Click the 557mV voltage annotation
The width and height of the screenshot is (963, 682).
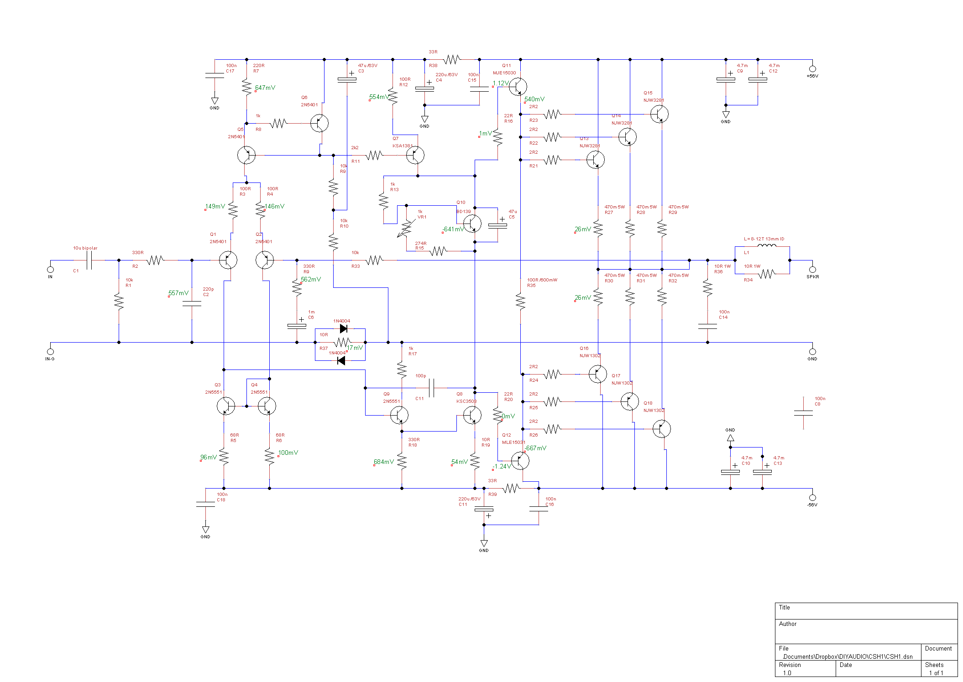point(178,293)
